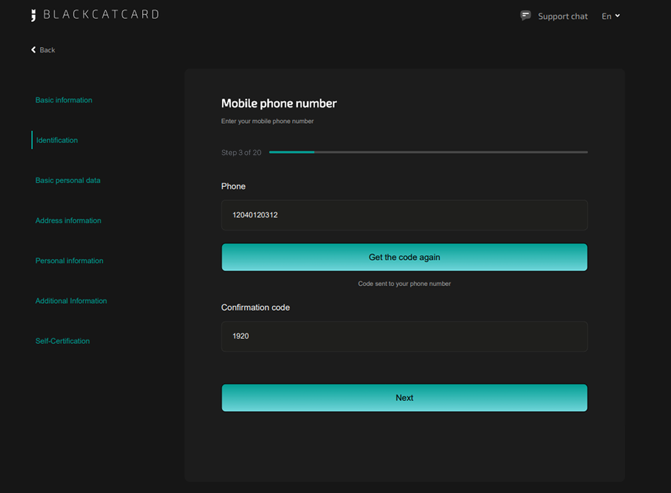This screenshot has height=493, width=671.
Task: Open the Personal information section
Action: pos(69,261)
